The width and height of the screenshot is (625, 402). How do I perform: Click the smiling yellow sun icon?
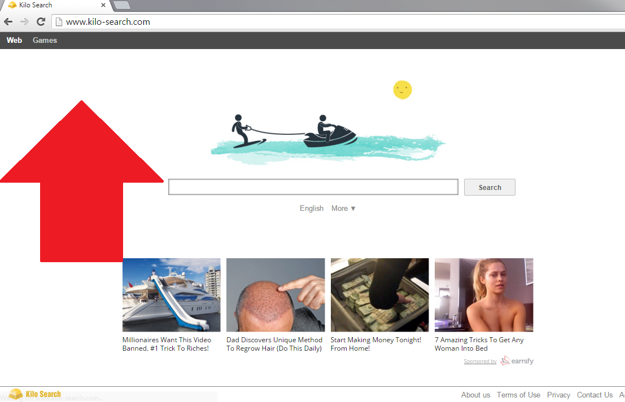[402, 90]
